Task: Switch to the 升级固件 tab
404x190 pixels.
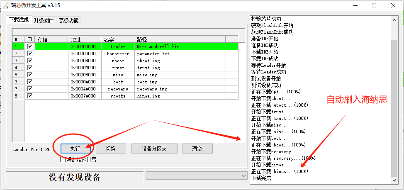Action: (x=44, y=20)
